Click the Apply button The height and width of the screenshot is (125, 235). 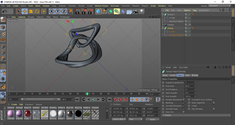[x=152, y=119]
